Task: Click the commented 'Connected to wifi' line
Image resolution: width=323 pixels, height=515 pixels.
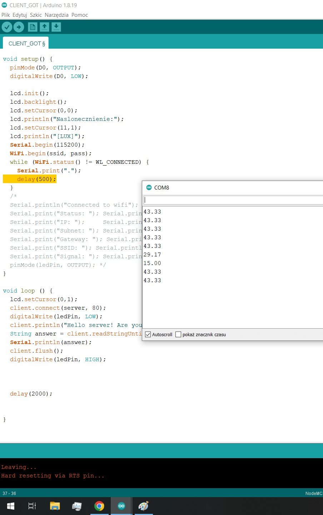Action: (x=74, y=205)
